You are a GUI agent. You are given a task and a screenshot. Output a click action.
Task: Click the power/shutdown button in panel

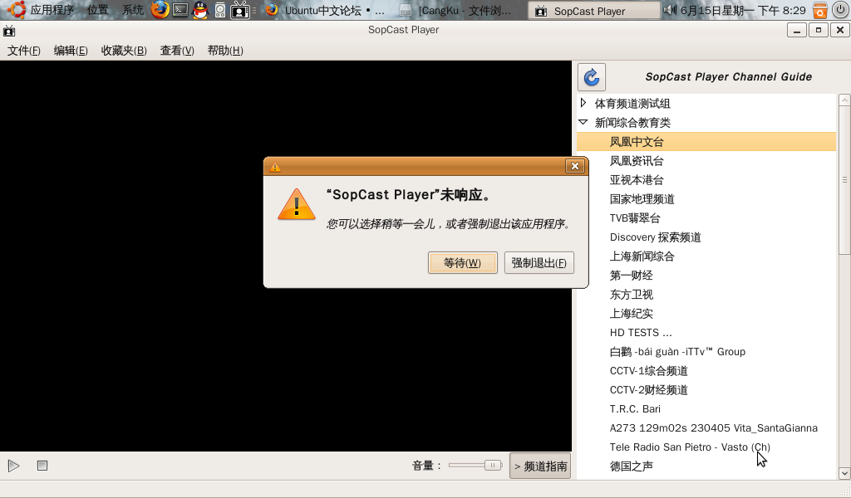click(839, 10)
